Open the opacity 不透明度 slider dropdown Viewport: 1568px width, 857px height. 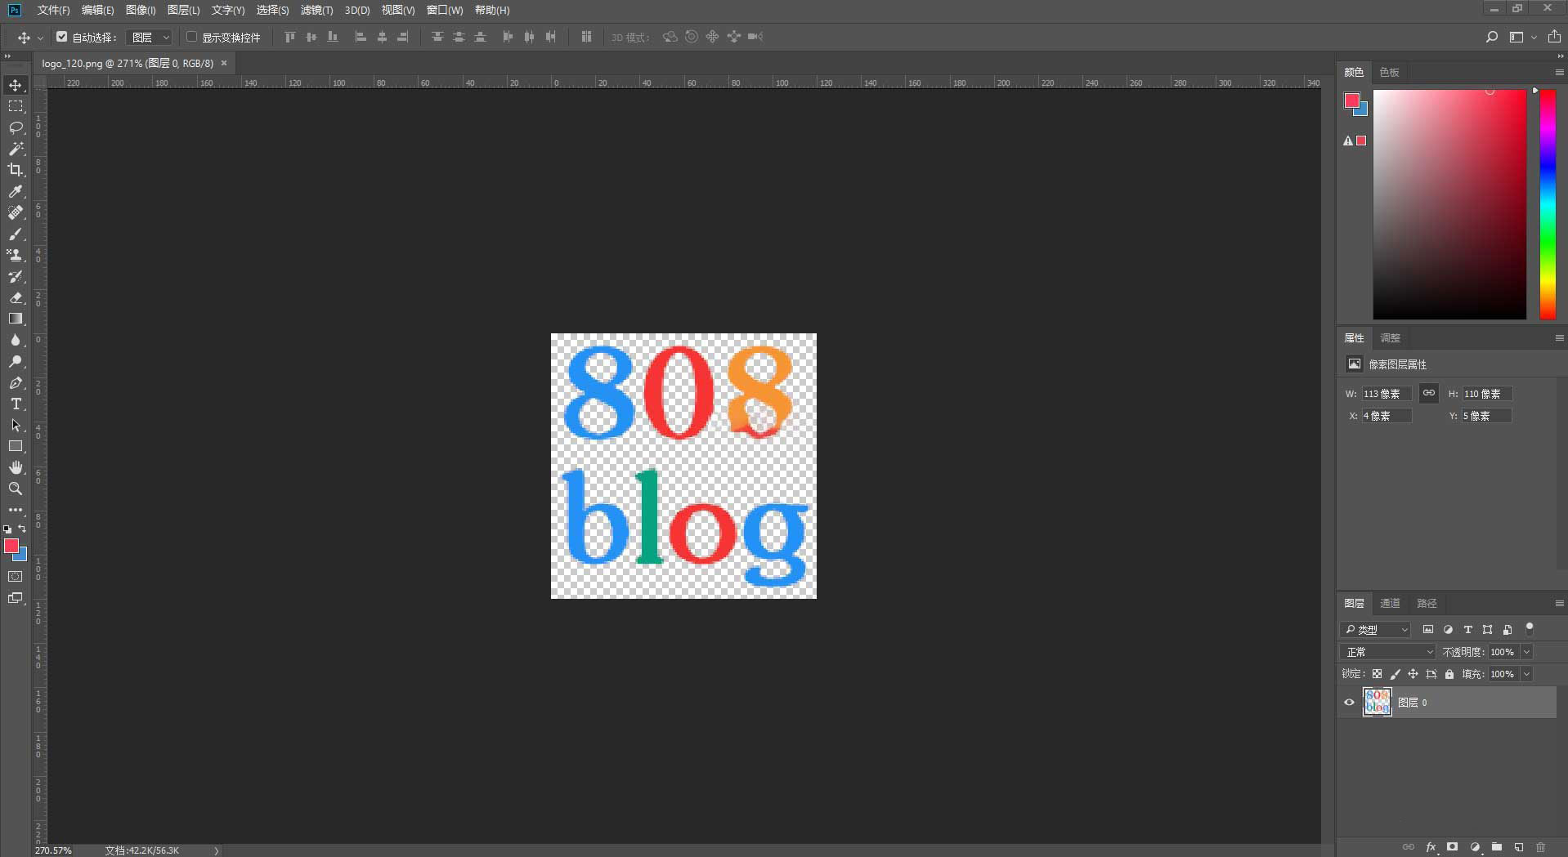1526,652
